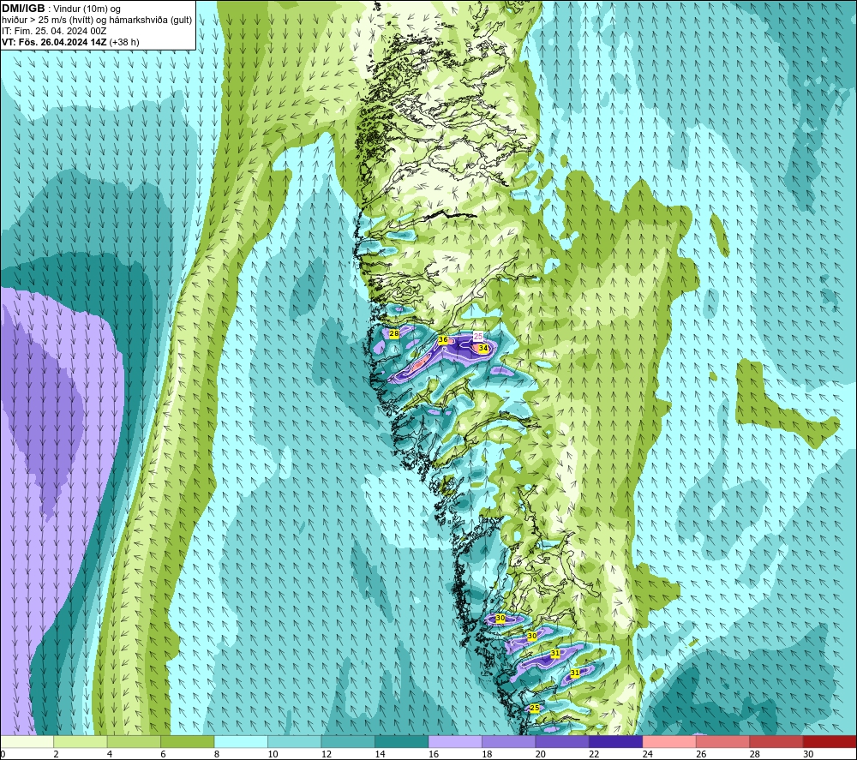This screenshot has height=760, width=857.
Task: Pick the salmon 26–28 m/s swatch
Action: pos(723,742)
